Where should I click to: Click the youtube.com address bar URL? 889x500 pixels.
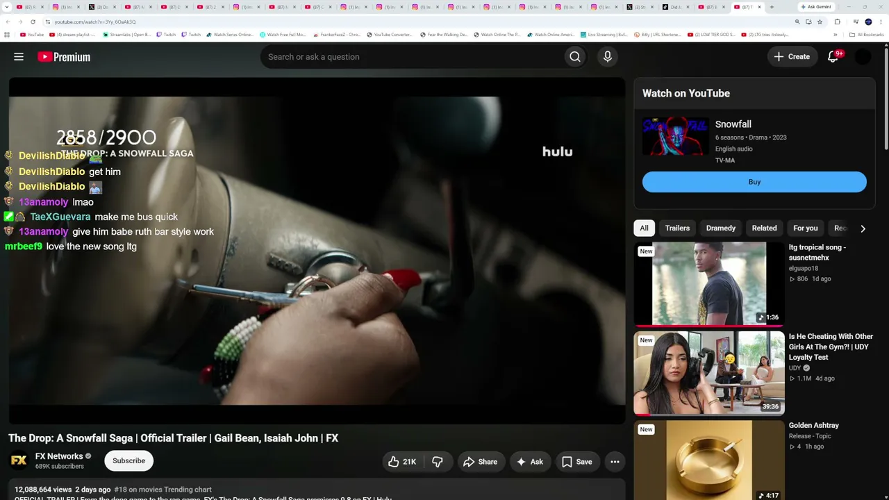point(95,22)
